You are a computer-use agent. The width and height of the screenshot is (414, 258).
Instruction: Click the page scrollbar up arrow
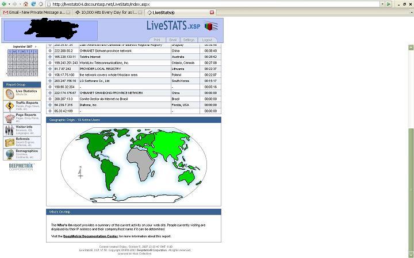(411, 48)
